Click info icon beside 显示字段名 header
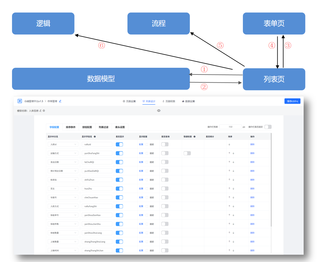This screenshot has height=262, width=320. 95,137
